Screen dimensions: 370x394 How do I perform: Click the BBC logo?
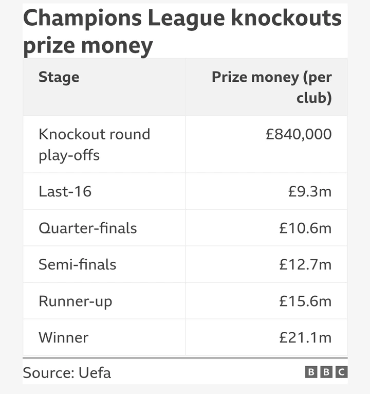[326, 372]
